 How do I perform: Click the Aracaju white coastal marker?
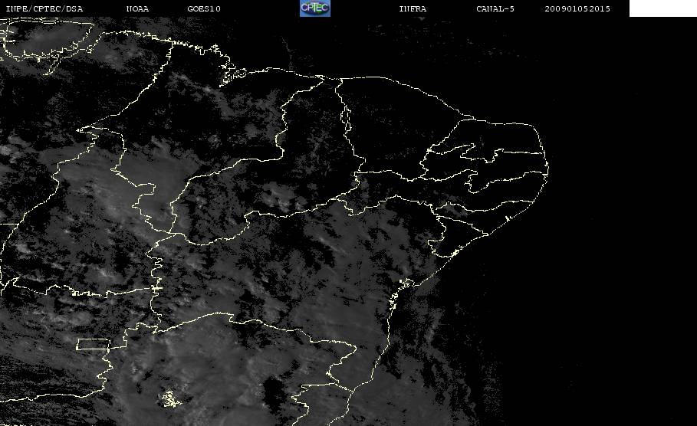(x=455, y=253)
